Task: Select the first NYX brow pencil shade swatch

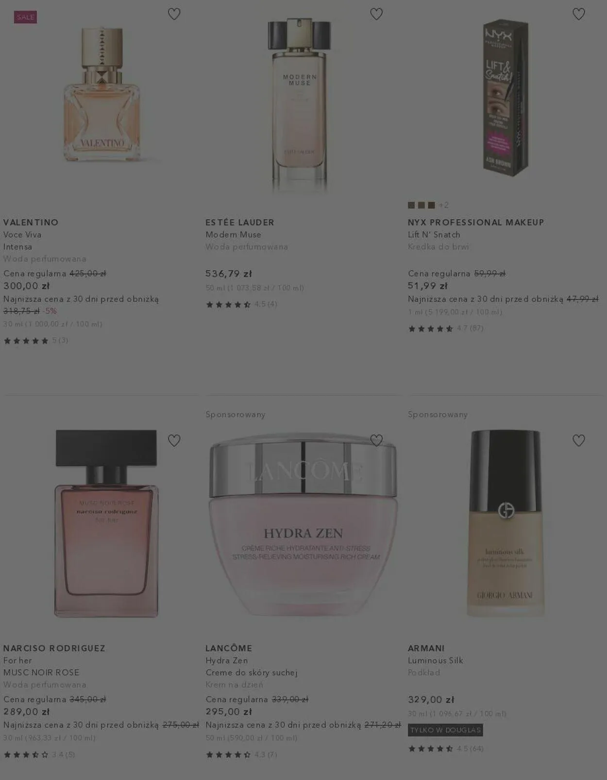Action: 411,205
